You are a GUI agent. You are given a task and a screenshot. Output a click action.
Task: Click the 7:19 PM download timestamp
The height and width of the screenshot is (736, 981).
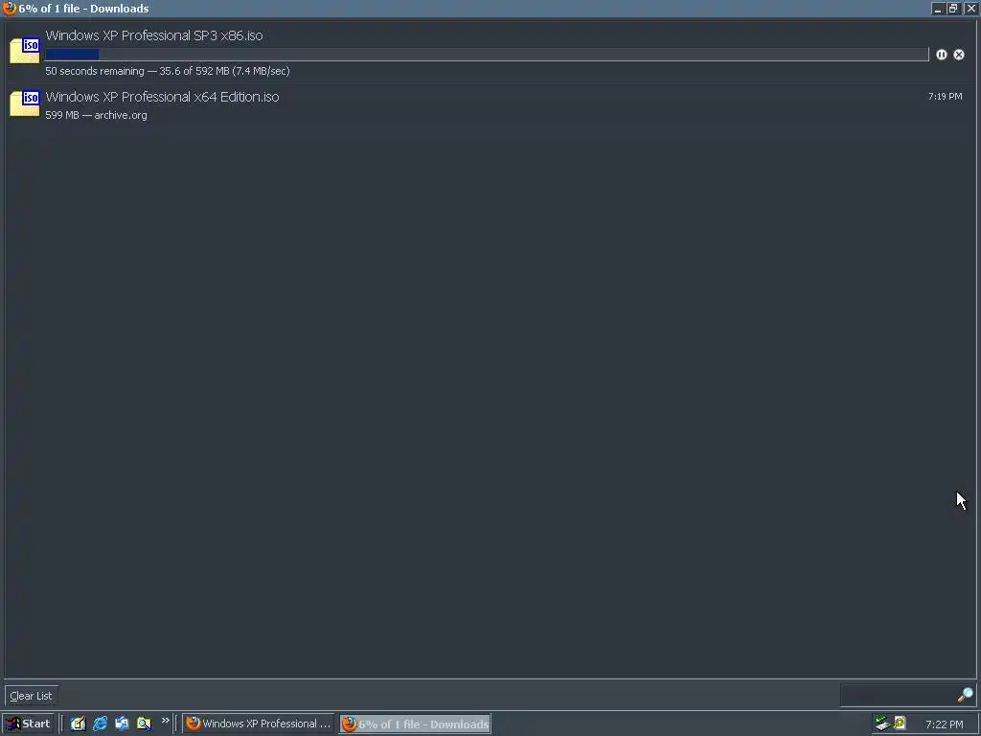point(945,97)
